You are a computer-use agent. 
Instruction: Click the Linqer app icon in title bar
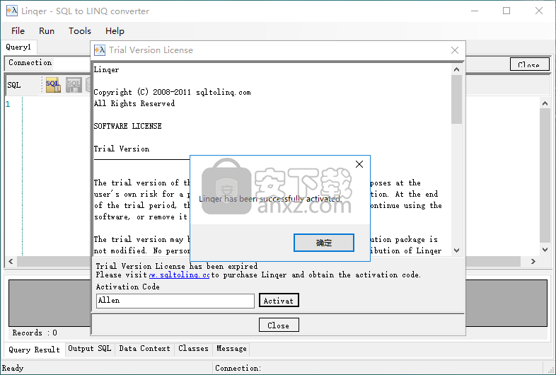(12, 11)
